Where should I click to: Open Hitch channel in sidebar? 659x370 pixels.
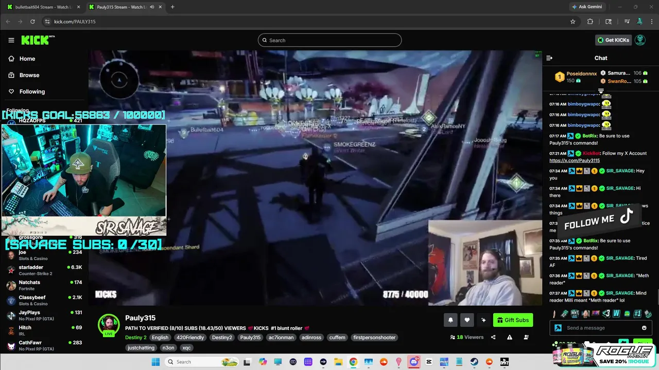click(x=44, y=330)
